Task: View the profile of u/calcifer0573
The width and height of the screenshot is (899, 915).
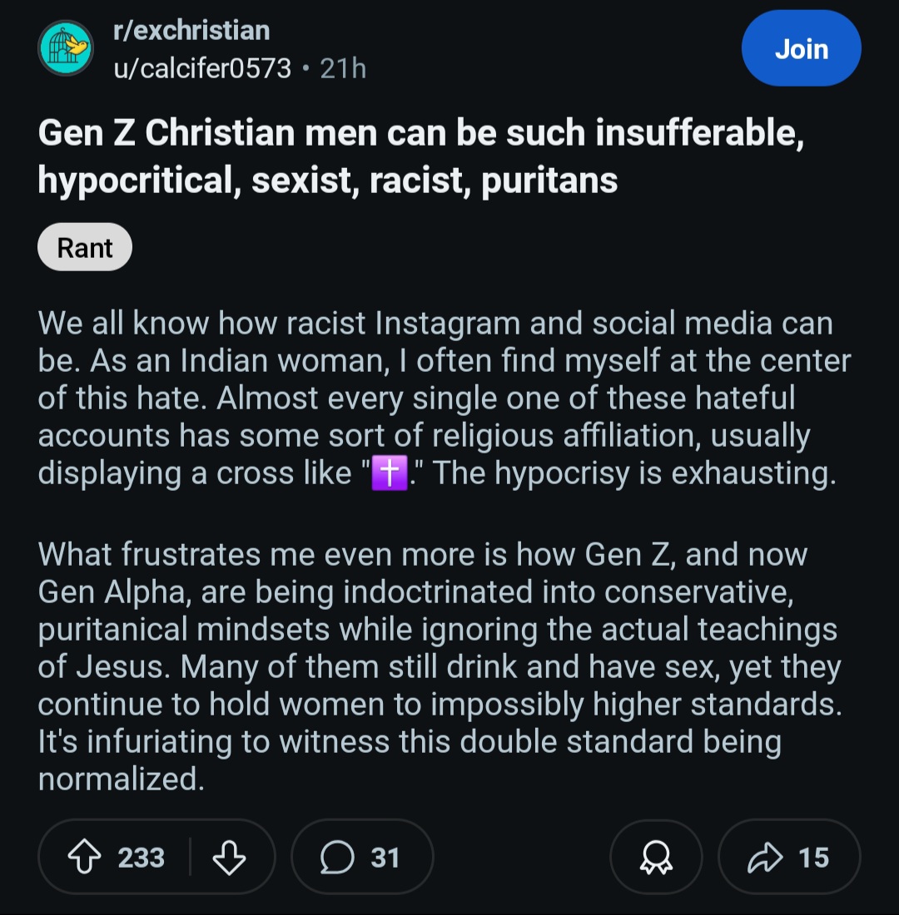Action: coord(202,68)
